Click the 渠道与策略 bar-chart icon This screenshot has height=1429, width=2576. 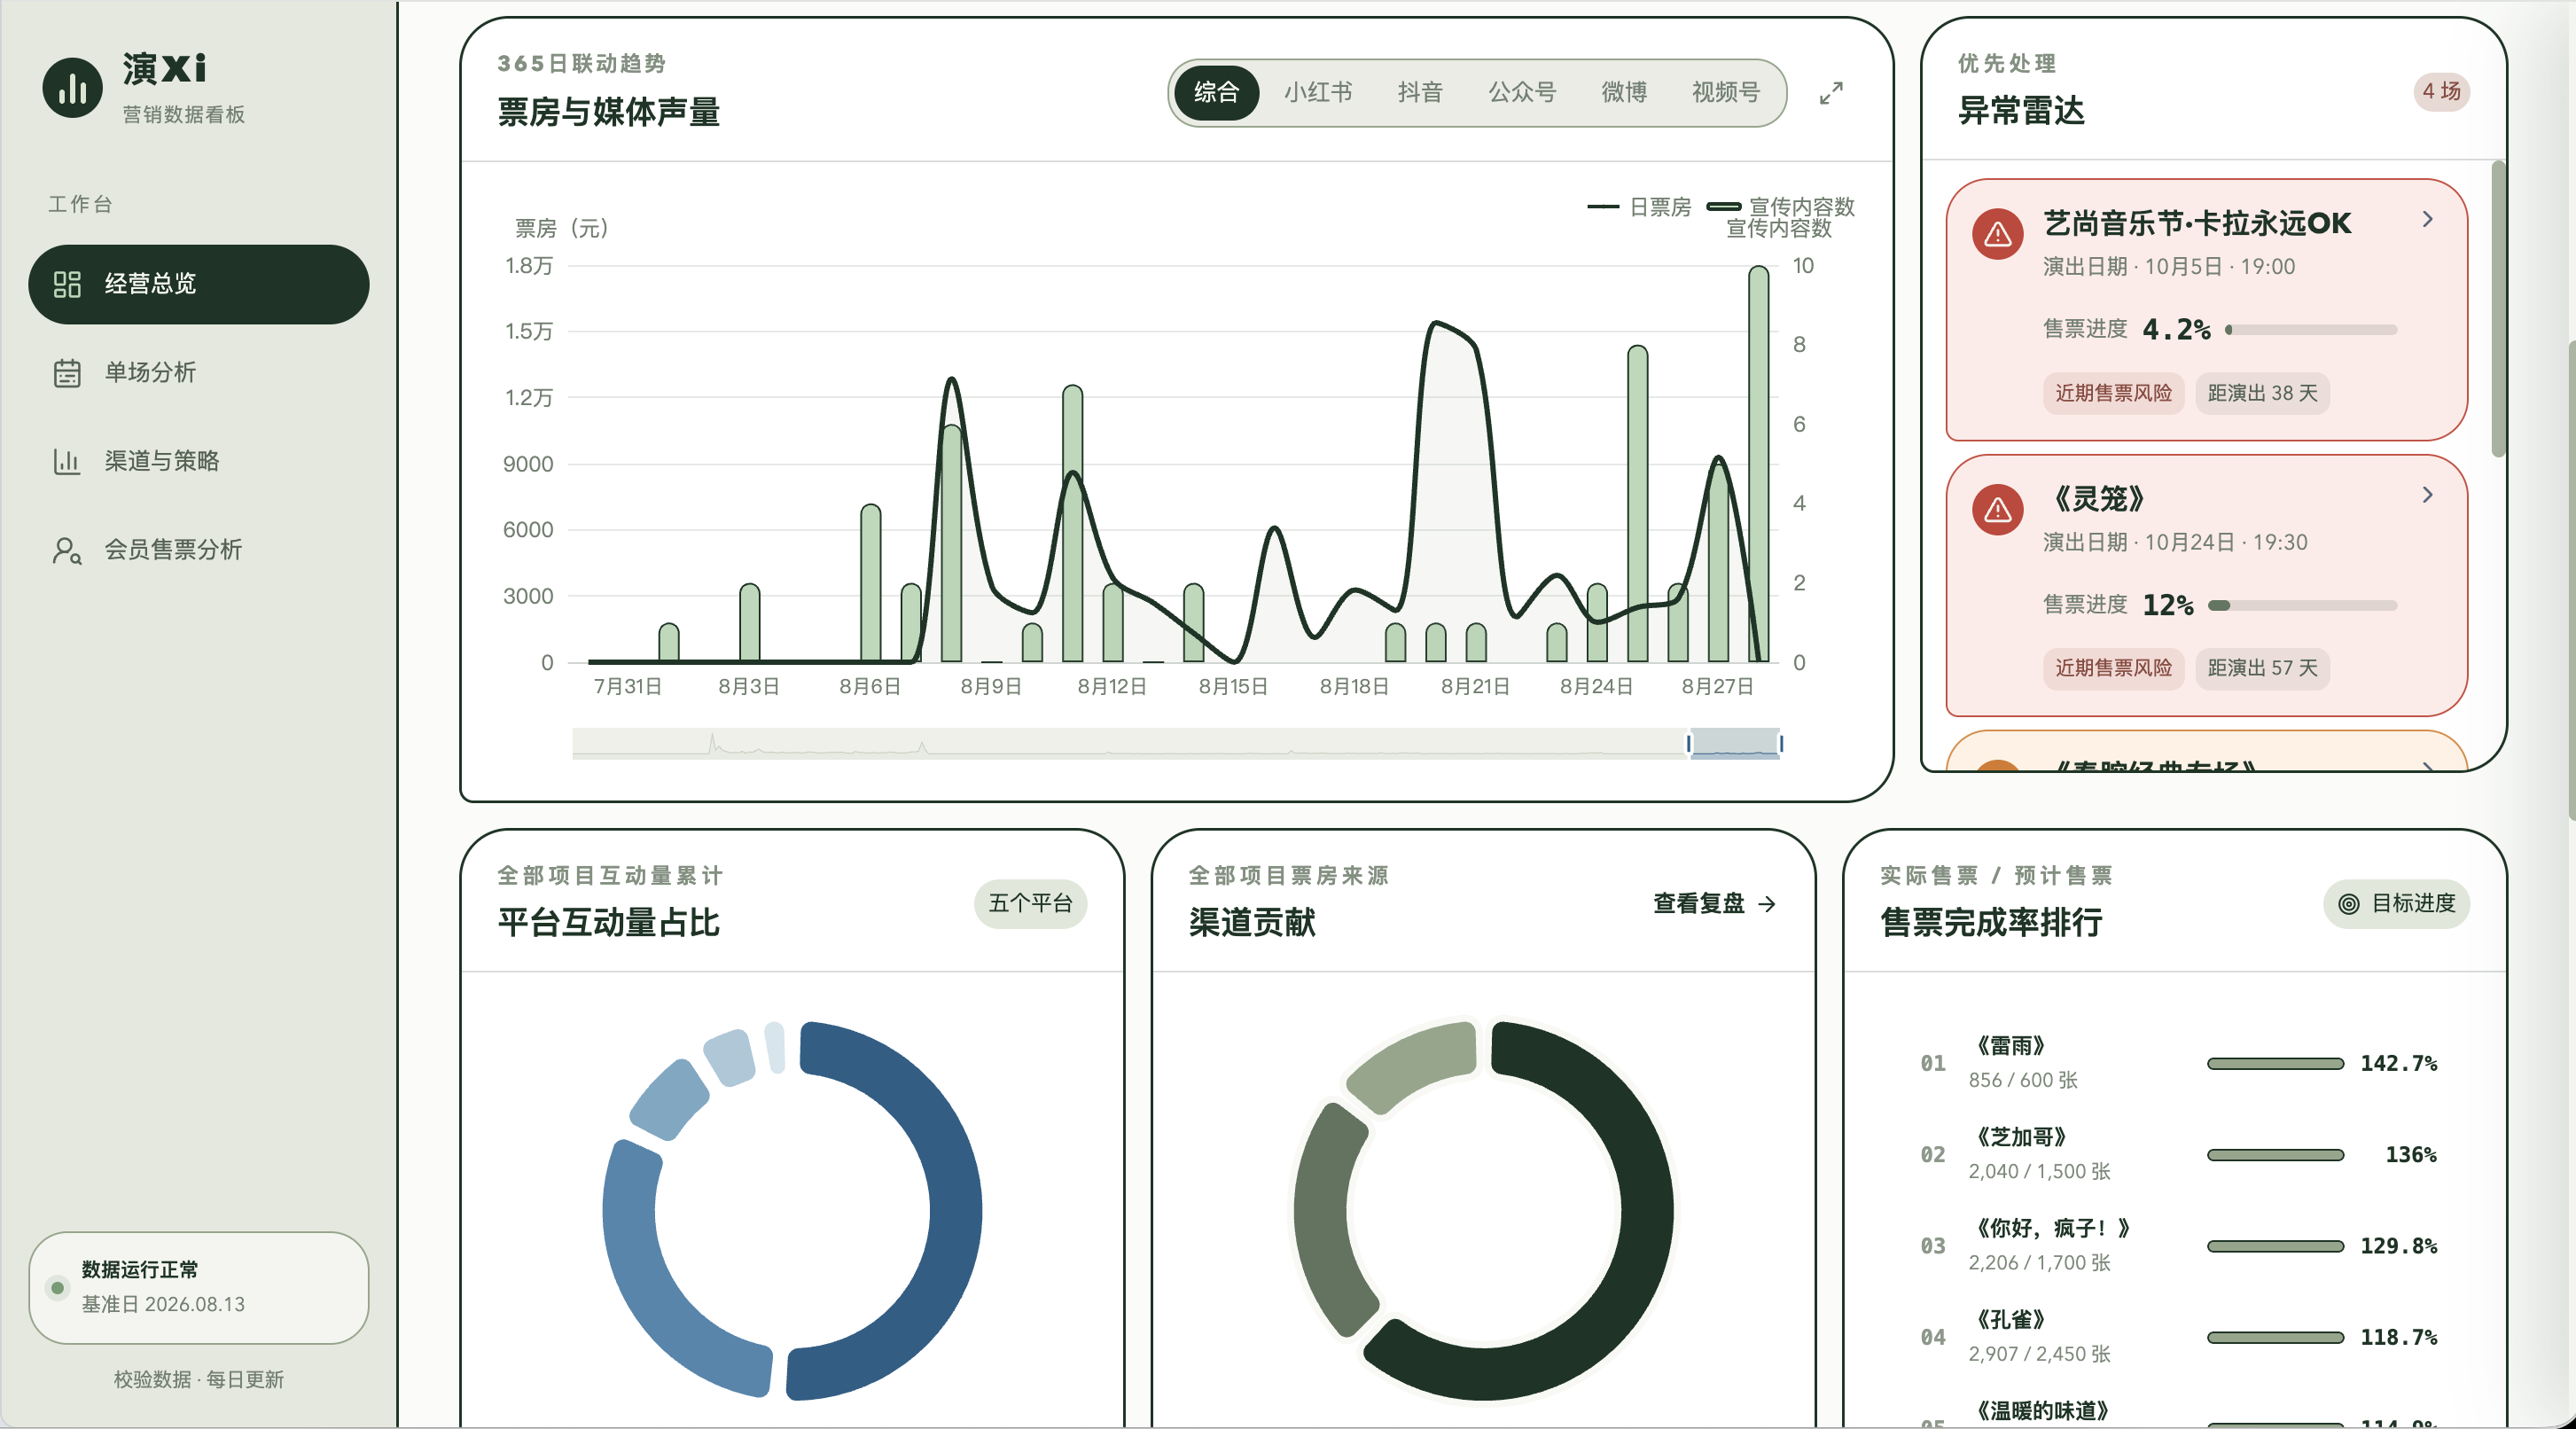click(x=67, y=461)
